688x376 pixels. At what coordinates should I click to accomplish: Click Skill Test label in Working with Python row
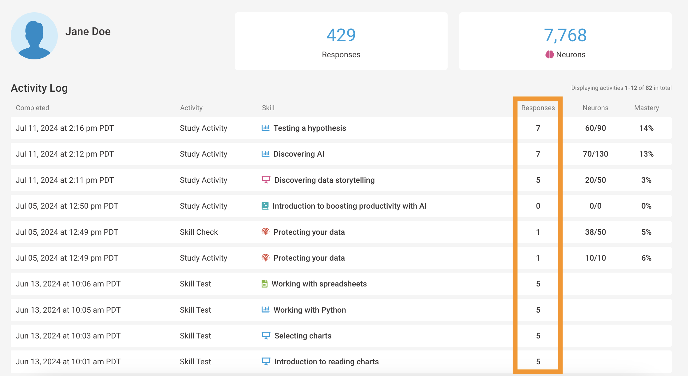[196, 310]
